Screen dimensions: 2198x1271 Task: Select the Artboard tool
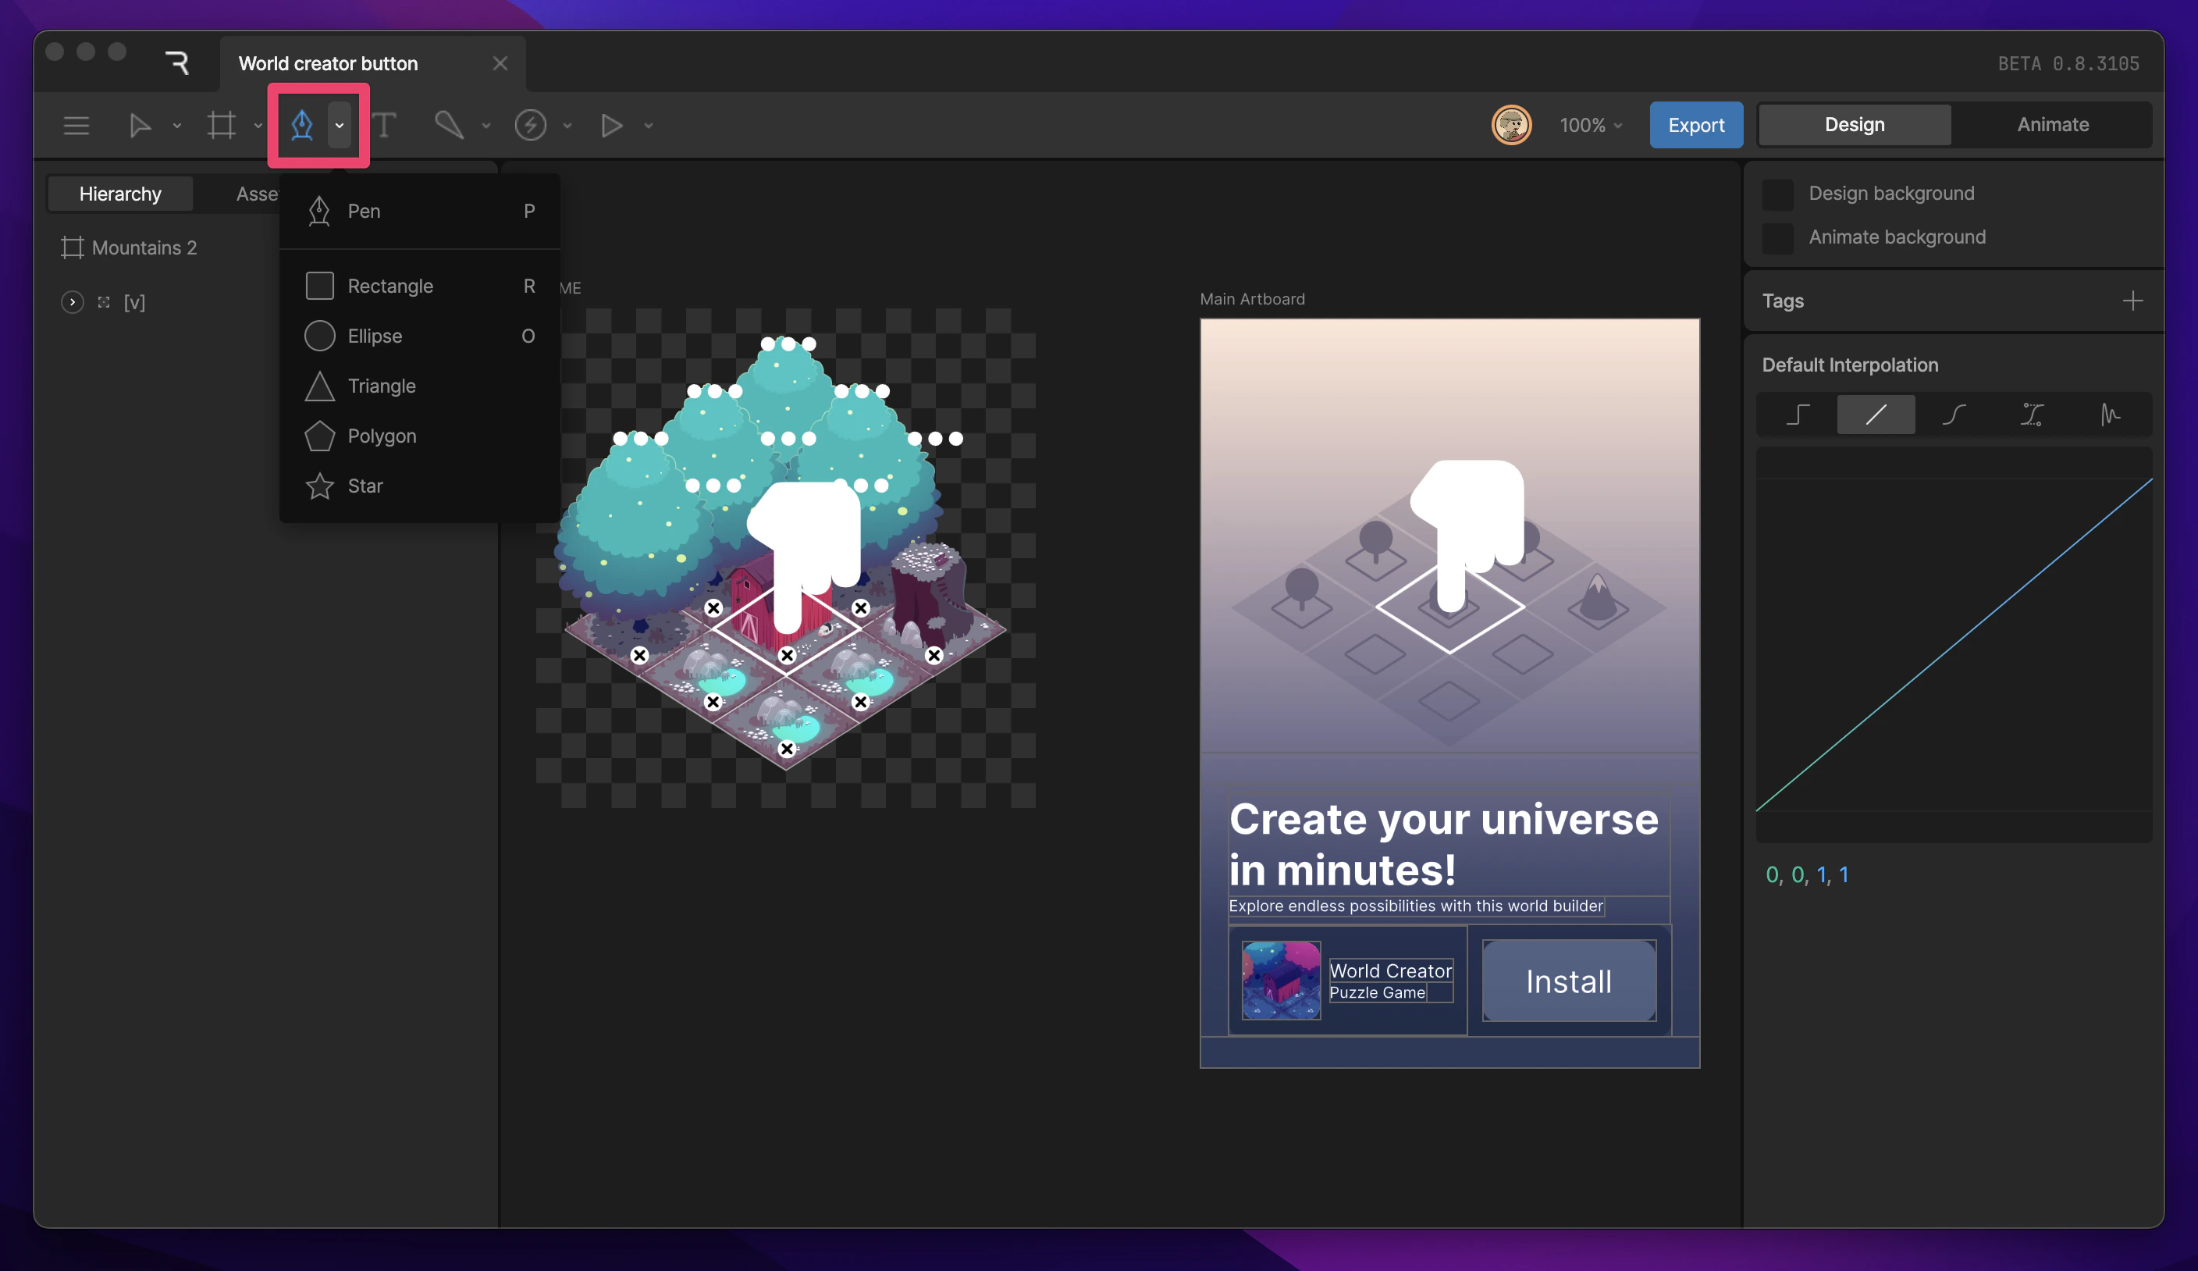coord(221,125)
